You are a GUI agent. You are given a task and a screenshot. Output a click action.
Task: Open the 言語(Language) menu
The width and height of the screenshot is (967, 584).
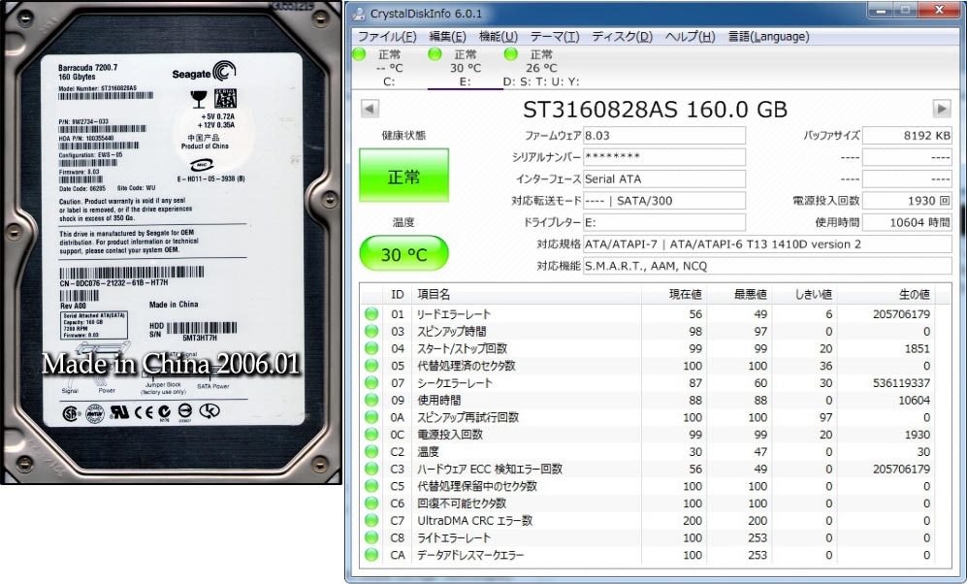click(768, 37)
